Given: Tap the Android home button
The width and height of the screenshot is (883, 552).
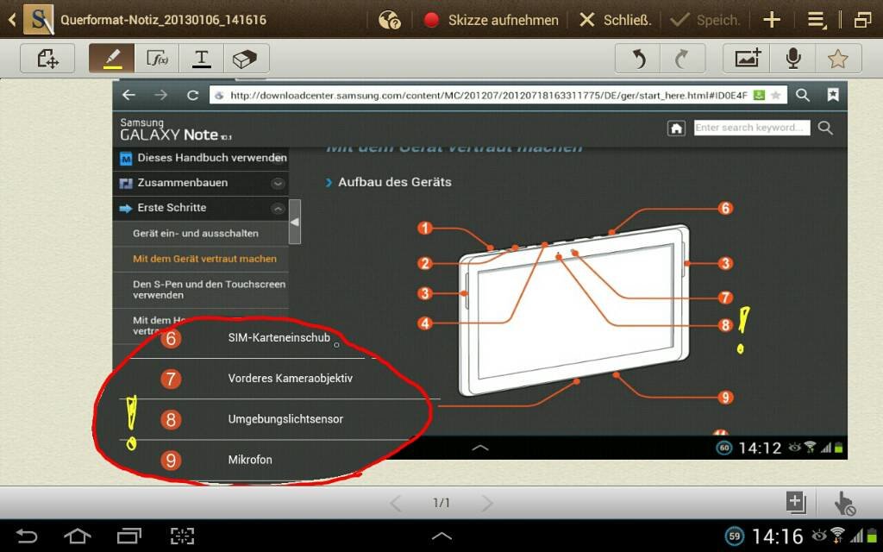Looking at the screenshot, I should point(77,536).
